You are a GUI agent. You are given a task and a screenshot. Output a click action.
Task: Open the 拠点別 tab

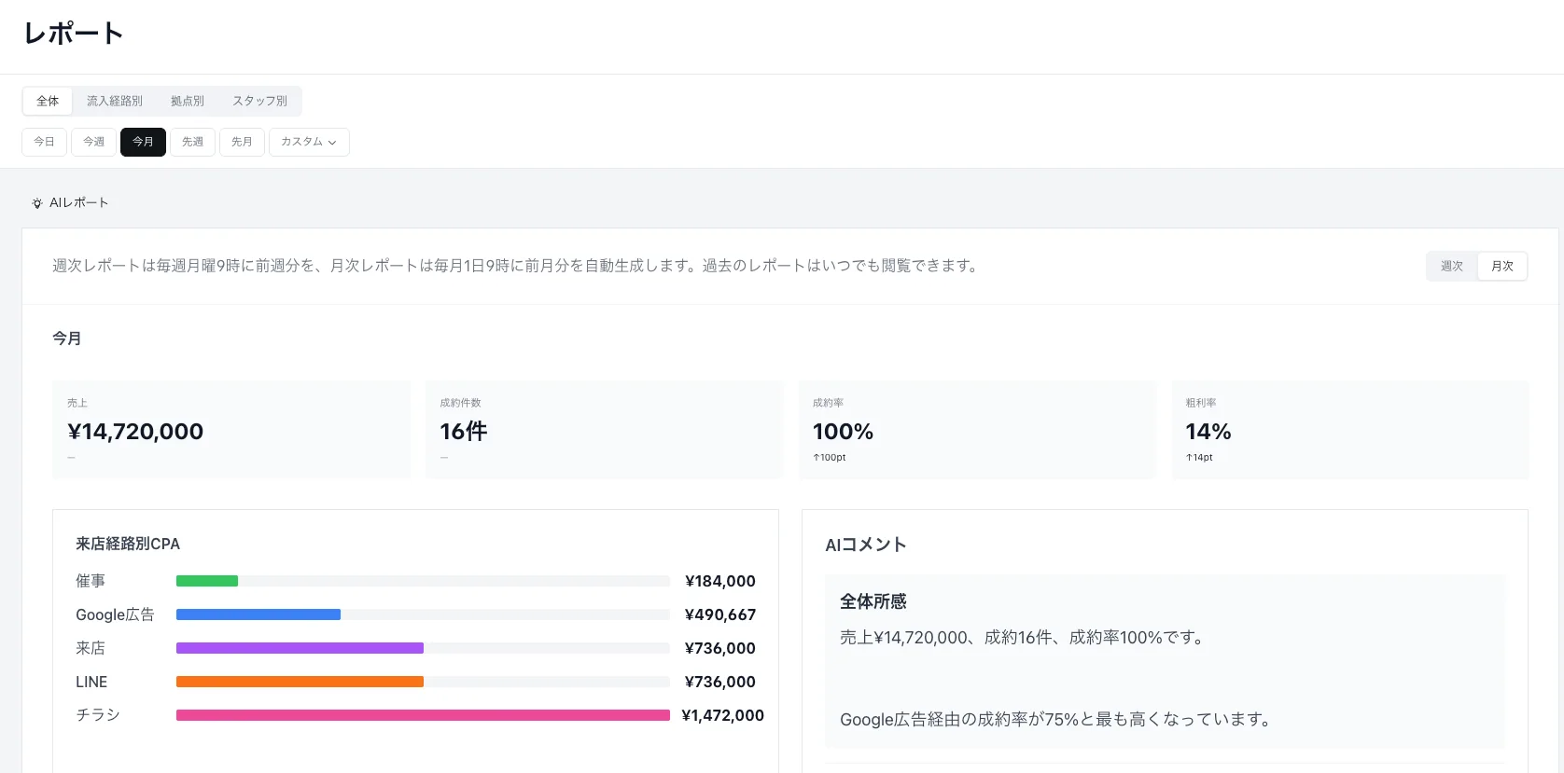coord(188,101)
